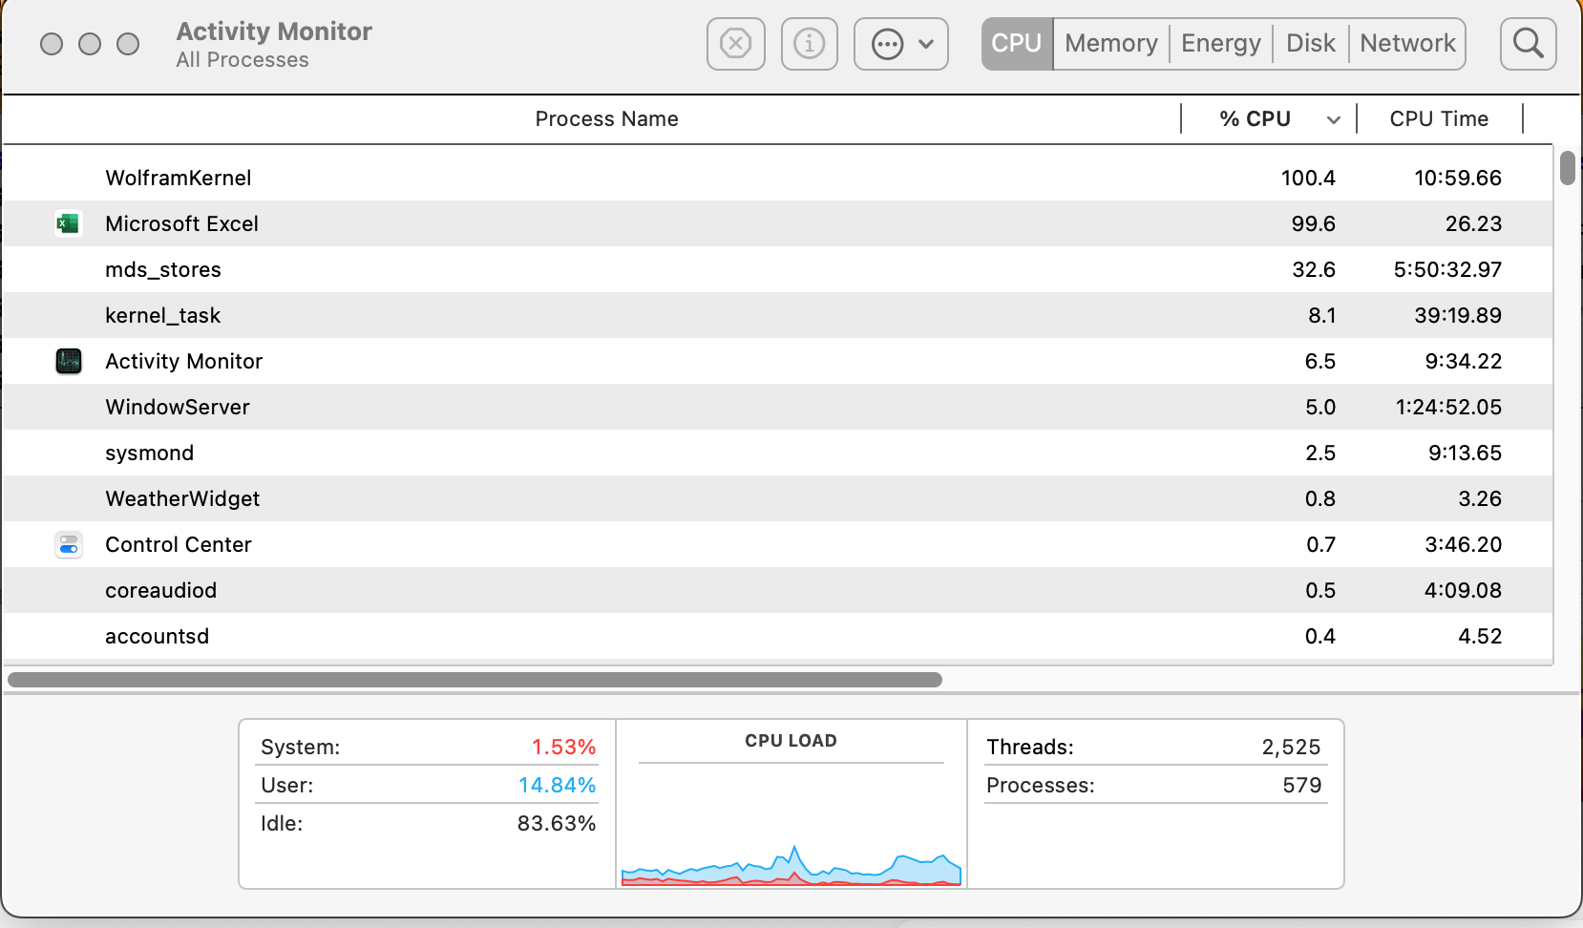Viewport: 1583px width, 928px height.
Task: Click CPU time 10:59.66 for WolframKernel
Action: (x=1458, y=178)
